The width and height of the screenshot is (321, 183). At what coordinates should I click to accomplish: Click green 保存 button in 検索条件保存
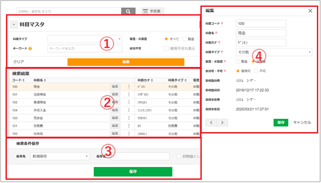click(133, 172)
